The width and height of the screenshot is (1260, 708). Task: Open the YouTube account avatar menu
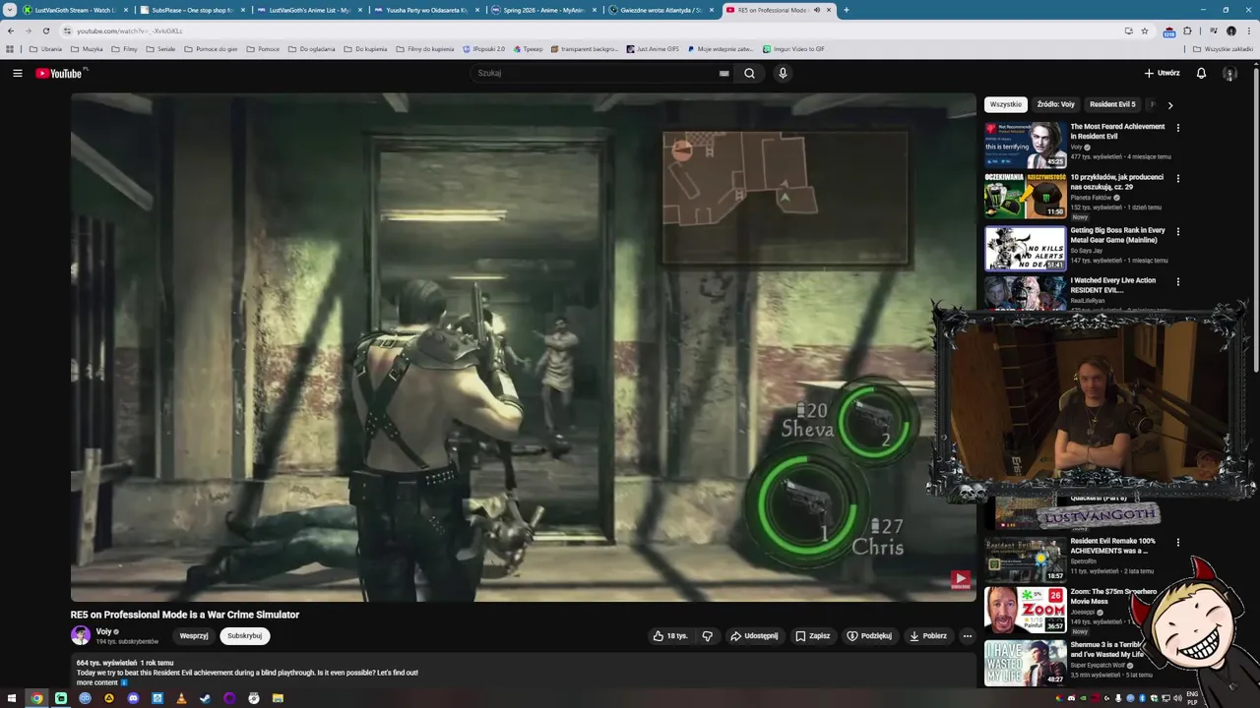click(1229, 74)
